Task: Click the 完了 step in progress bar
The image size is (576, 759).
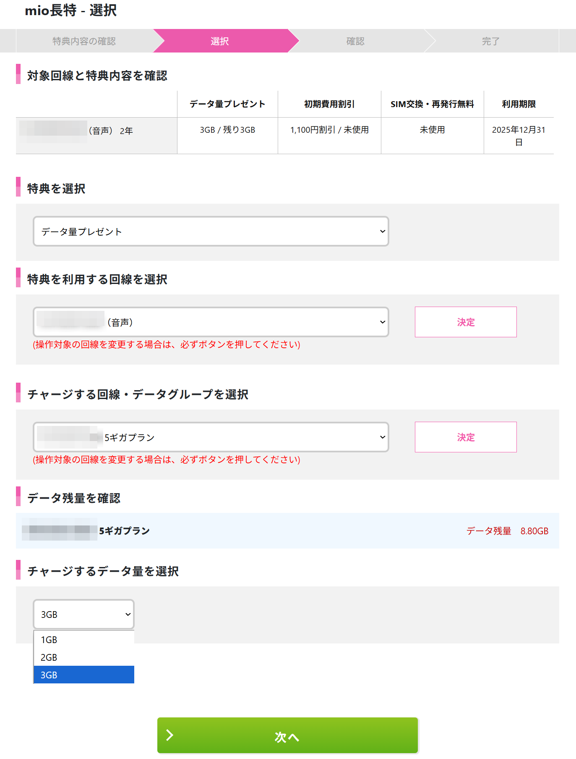Action: (x=490, y=41)
